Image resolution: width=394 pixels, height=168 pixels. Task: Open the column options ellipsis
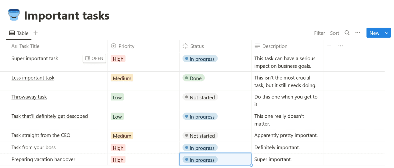[x=340, y=46]
